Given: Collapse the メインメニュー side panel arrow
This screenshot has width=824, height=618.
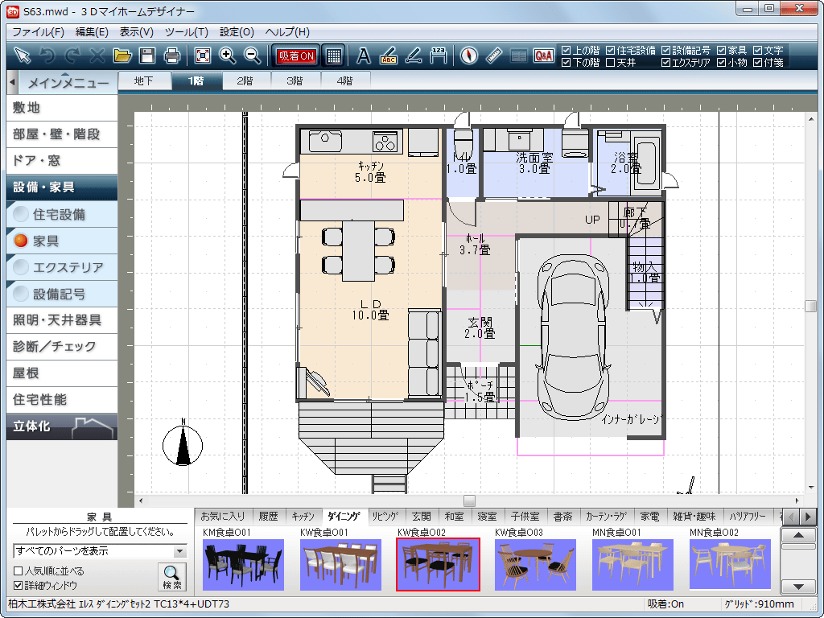Looking at the screenshot, I should (x=12, y=83).
